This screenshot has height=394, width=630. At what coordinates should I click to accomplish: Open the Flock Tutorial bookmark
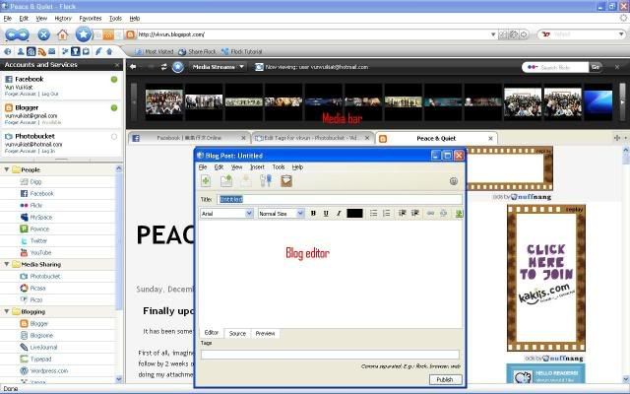point(242,51)
